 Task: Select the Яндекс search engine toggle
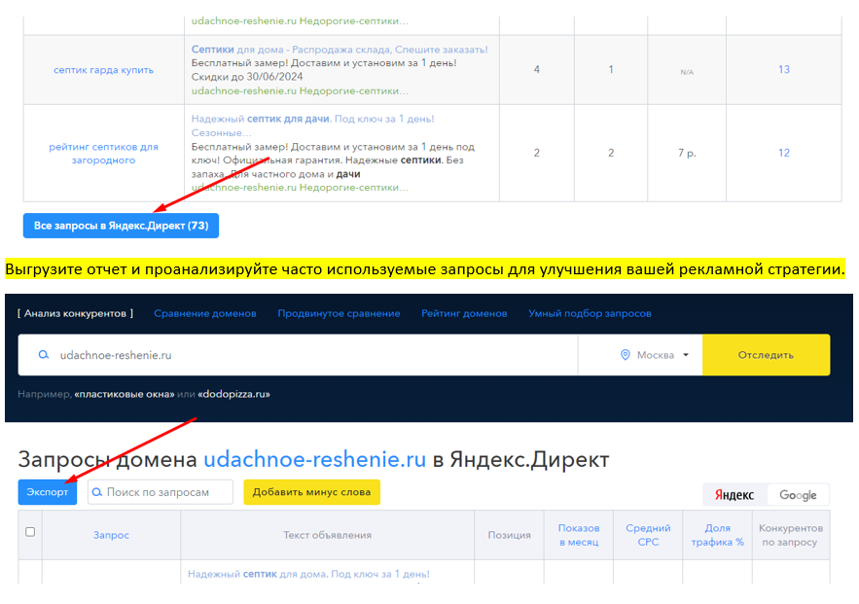click(x=734, y=495)
